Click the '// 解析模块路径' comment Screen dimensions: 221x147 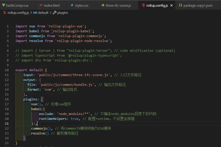tap(65, 133)
